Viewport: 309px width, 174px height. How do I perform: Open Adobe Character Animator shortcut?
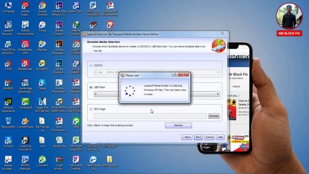point(59,28)
